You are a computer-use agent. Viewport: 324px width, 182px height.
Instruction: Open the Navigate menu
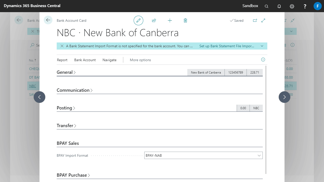click(x=109, y=60)
